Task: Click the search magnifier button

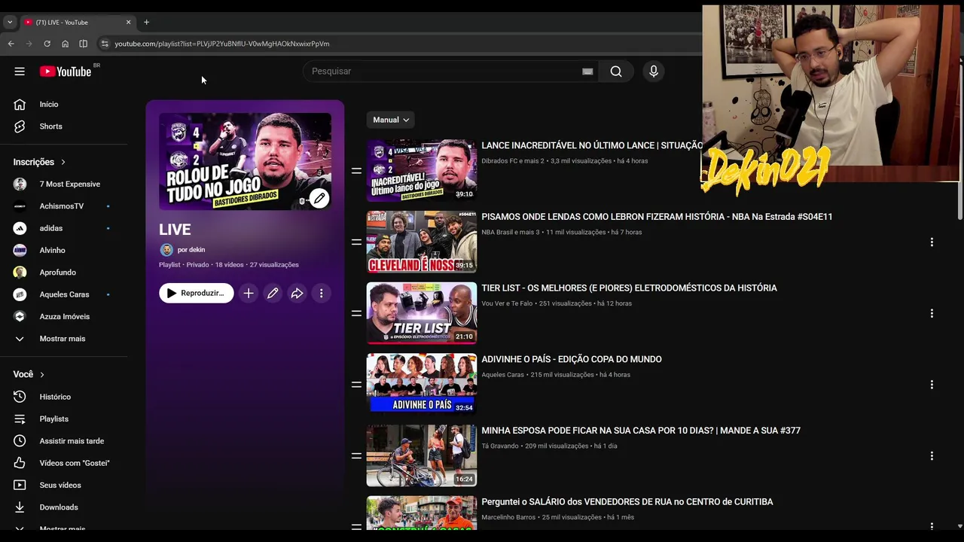Action: click(616, 72)
